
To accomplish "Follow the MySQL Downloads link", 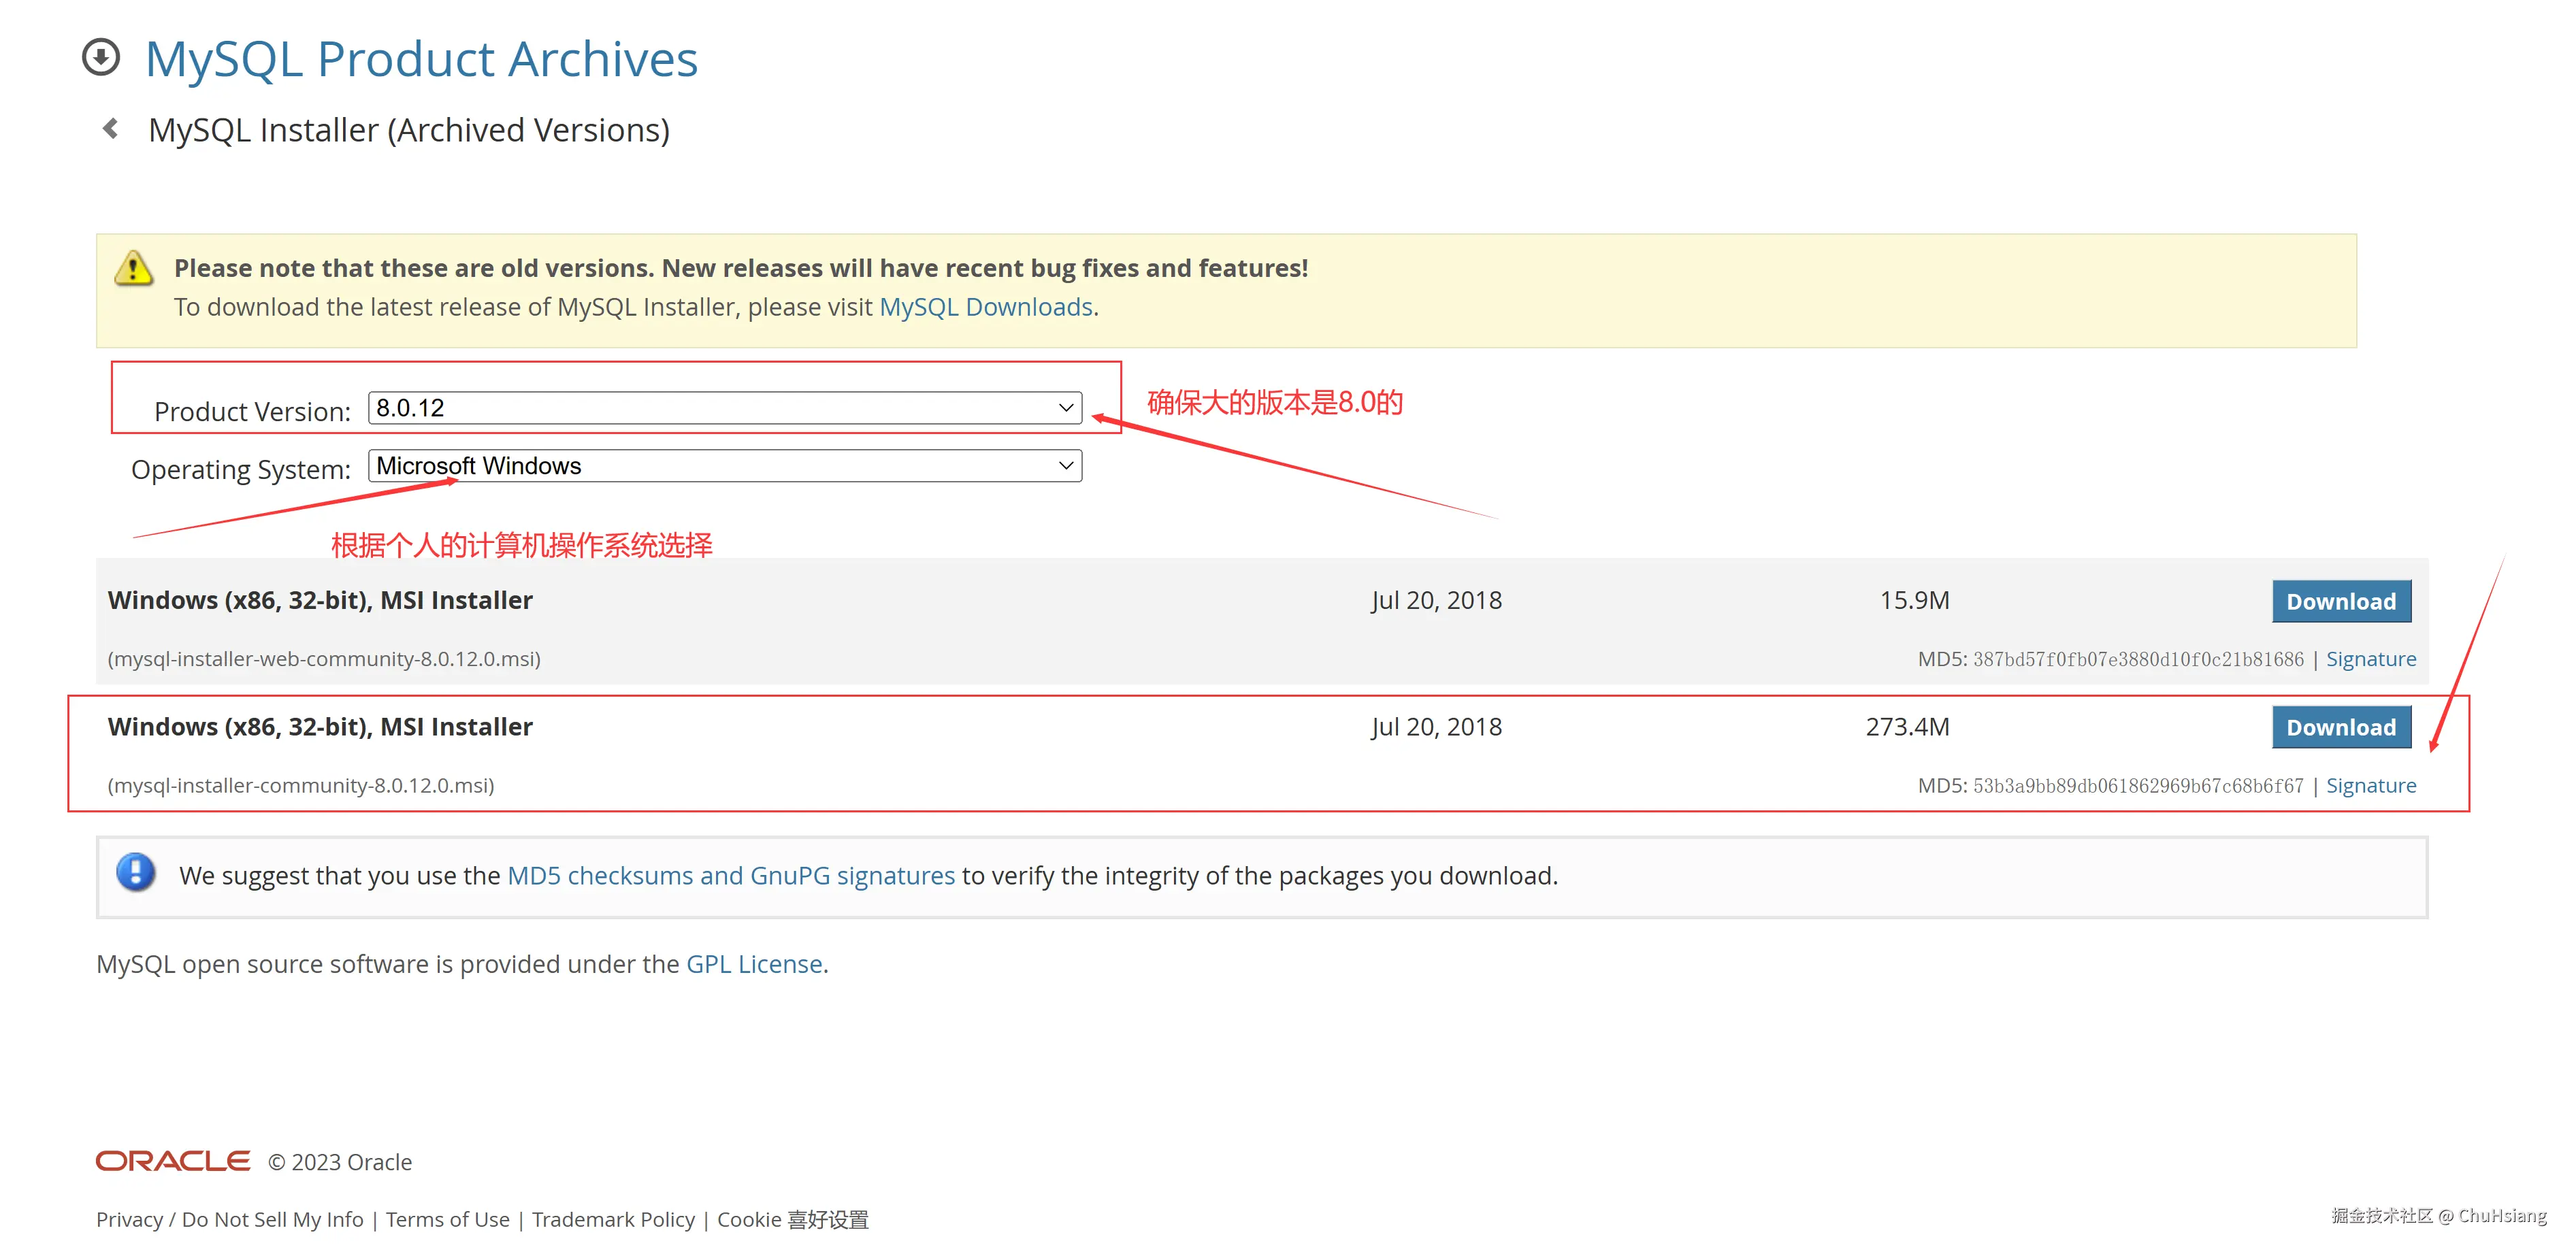I will tap(985, 307).
